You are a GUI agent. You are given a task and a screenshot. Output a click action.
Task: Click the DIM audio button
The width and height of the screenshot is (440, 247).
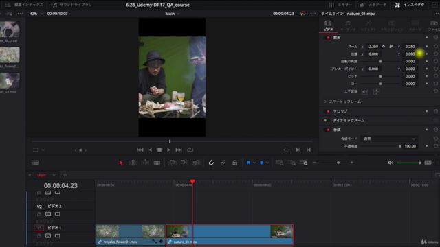[428, 163]
